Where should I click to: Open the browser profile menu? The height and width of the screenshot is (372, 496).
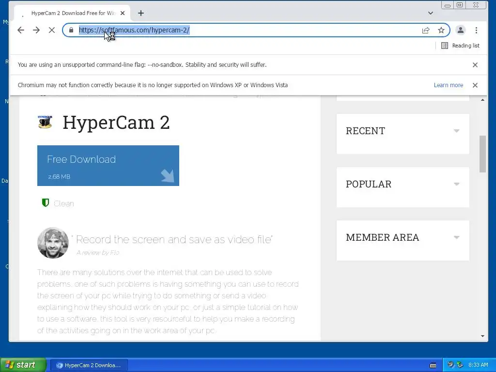(461, 30)
